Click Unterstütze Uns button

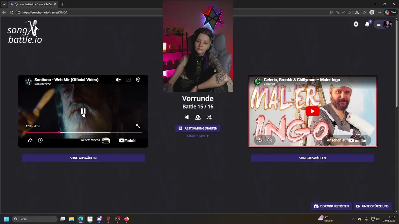pyautogui.click(x=372, y=206)
